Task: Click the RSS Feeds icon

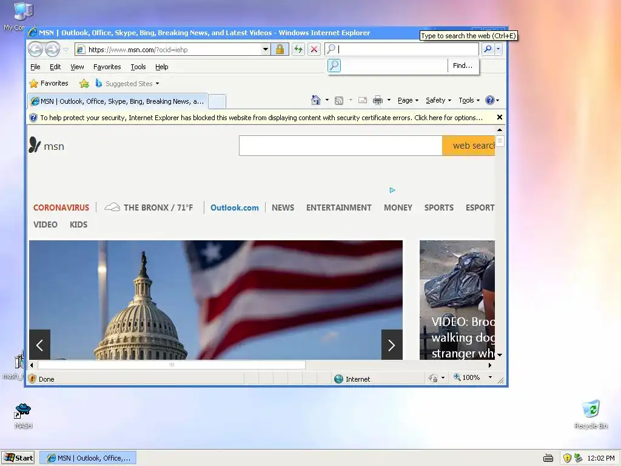Action: click(339, 100)
